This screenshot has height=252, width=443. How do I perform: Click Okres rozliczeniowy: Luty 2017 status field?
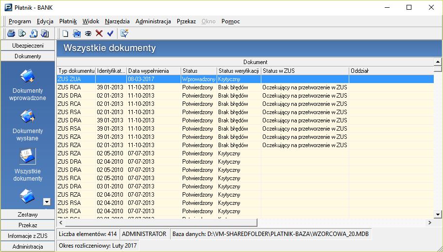click(98, 246)
